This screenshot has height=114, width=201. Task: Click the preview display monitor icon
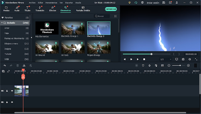click(x=177, y=59)
